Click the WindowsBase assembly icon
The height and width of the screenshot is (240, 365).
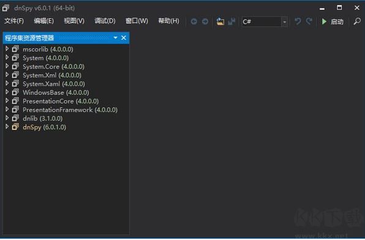pyautogui.click(x=15, y=92)
